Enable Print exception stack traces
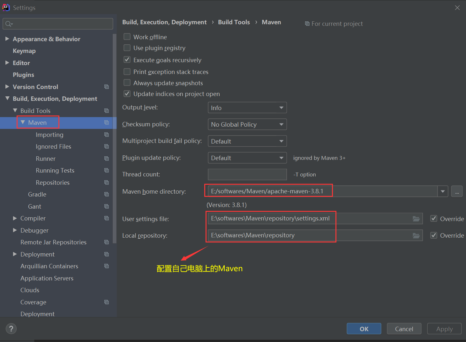Viewport: 466px width, 342px height. tap(127, 71)
